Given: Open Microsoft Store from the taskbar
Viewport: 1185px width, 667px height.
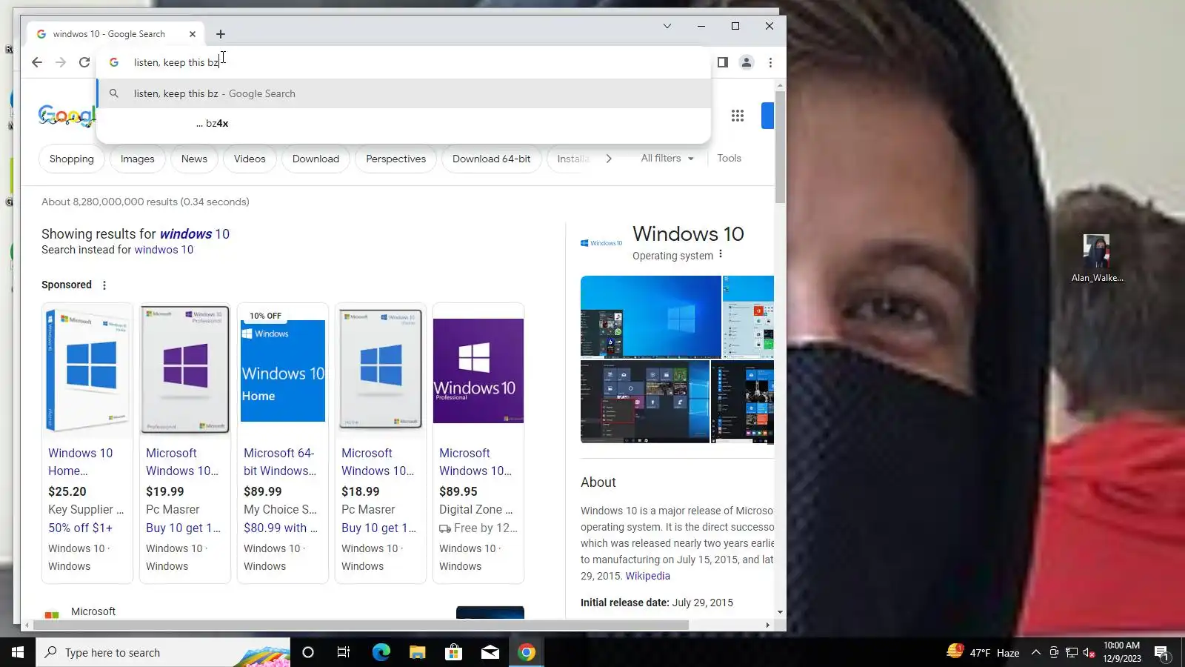Looking at the screenshot, I should [453, 652].
